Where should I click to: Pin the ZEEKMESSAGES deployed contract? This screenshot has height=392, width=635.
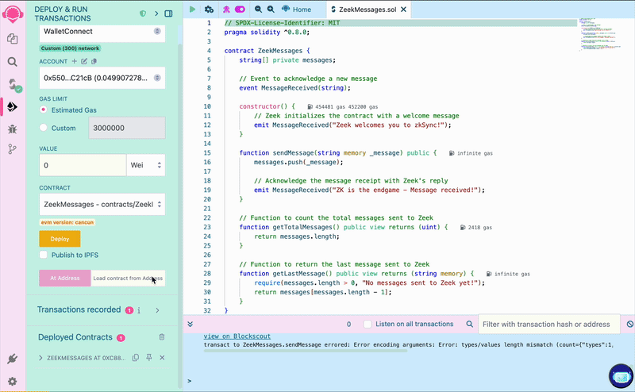148,358
